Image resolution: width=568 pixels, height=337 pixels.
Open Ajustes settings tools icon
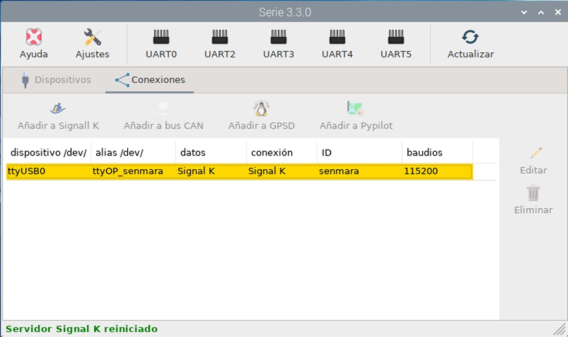pyautogui.click(x=92, y=37)
